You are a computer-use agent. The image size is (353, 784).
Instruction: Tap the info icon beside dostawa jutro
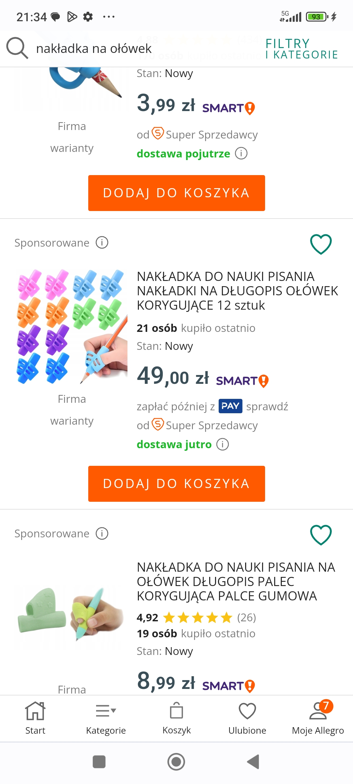223,444
